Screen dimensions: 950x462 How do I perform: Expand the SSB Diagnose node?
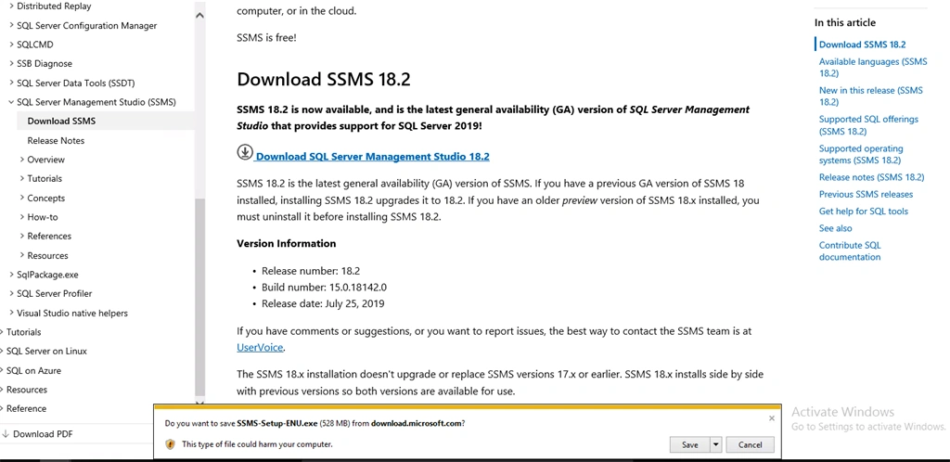click(11, 64)
